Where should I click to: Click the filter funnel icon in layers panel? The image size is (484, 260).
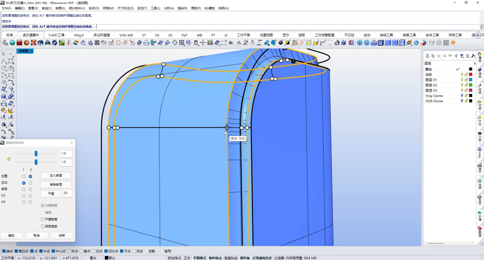tap(462, 56)
